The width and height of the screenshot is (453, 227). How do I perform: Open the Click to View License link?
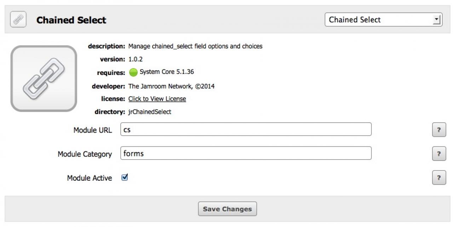pyautogui.click(x=157, y=99)
